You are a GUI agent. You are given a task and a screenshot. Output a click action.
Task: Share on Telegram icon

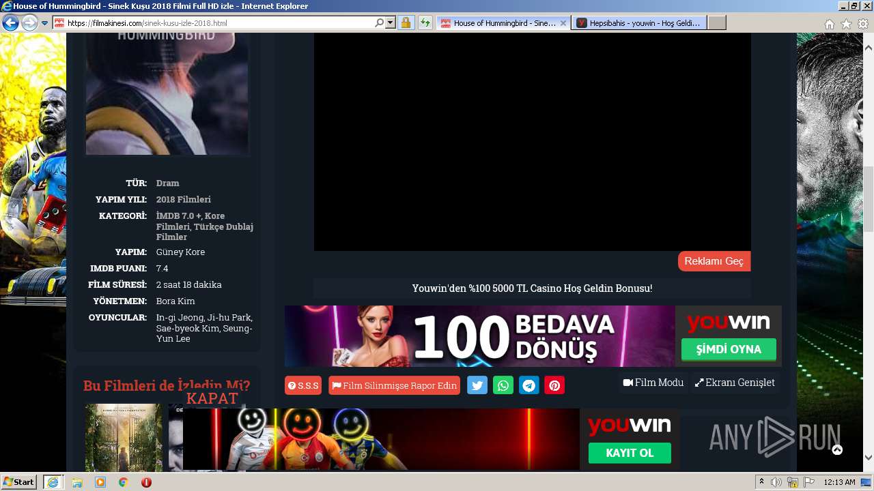point(529,385)
